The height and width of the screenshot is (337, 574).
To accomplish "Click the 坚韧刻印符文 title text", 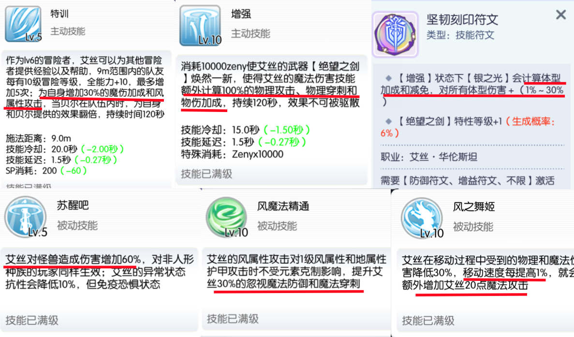I will coord(462,19).
